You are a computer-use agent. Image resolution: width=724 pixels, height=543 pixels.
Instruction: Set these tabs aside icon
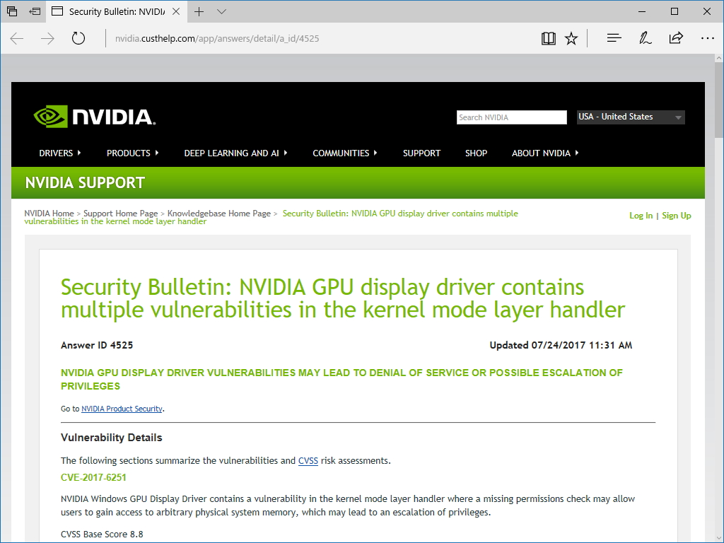click(x=35, y=11)
